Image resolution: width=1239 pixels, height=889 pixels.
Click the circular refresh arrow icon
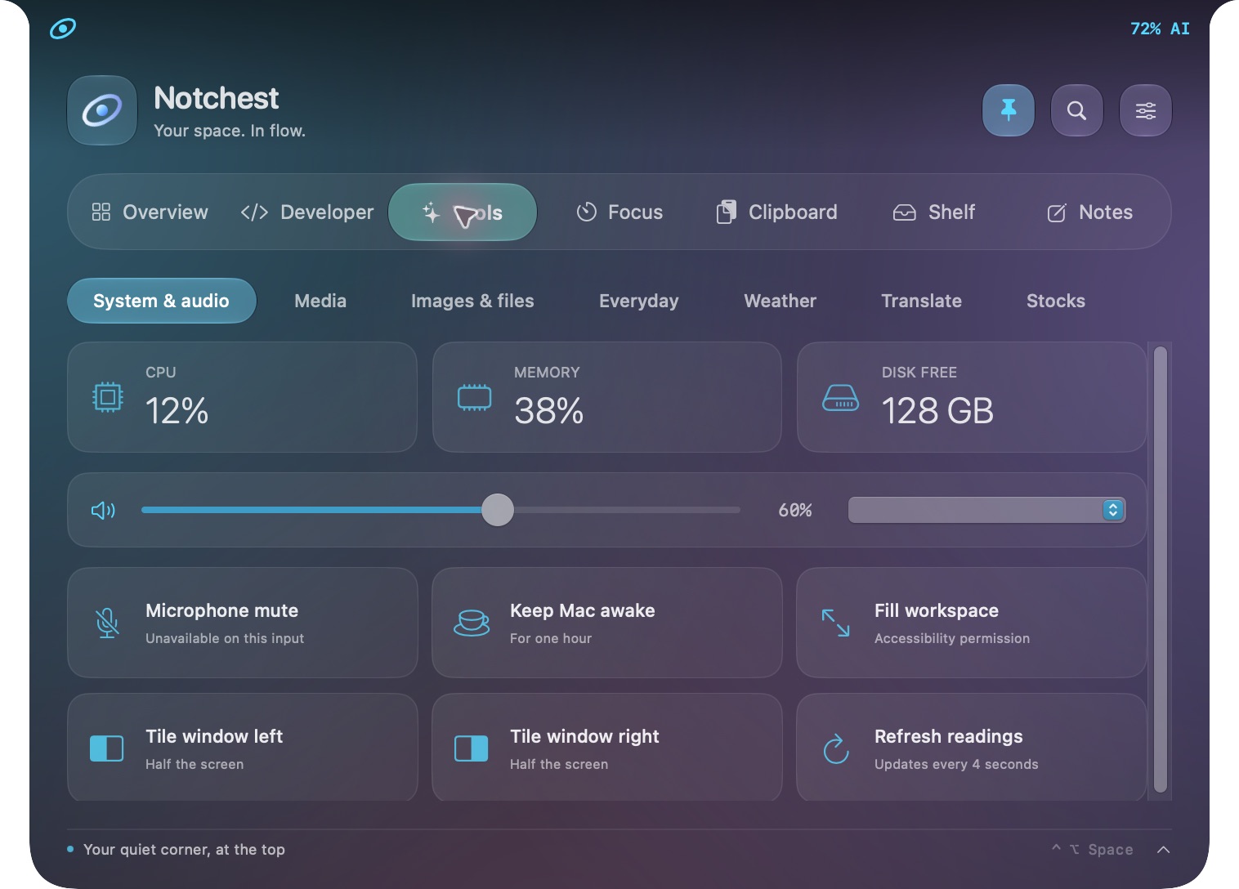click(x=836, y=748)
